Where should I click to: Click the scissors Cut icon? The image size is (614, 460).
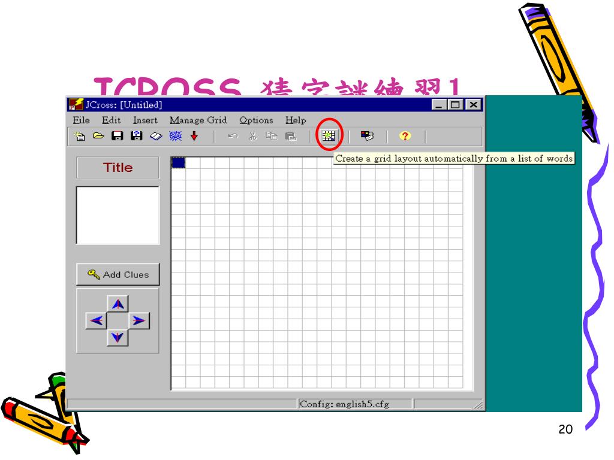click(252, 136)
